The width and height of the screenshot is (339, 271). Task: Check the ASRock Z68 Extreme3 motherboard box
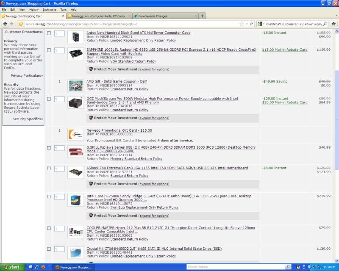coord(49,169)
